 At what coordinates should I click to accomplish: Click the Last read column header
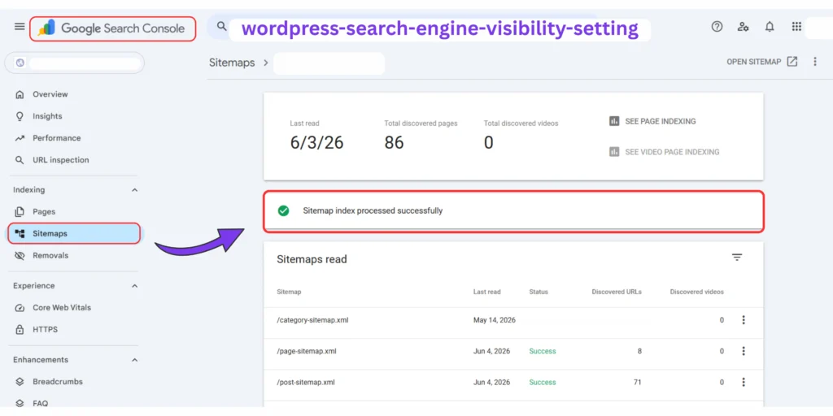(486, 292)
